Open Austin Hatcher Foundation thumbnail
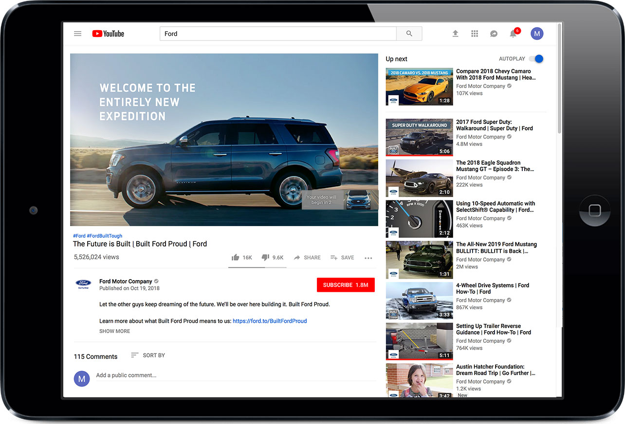This screenshot has width=625, height=424. (x=419, y=381)
